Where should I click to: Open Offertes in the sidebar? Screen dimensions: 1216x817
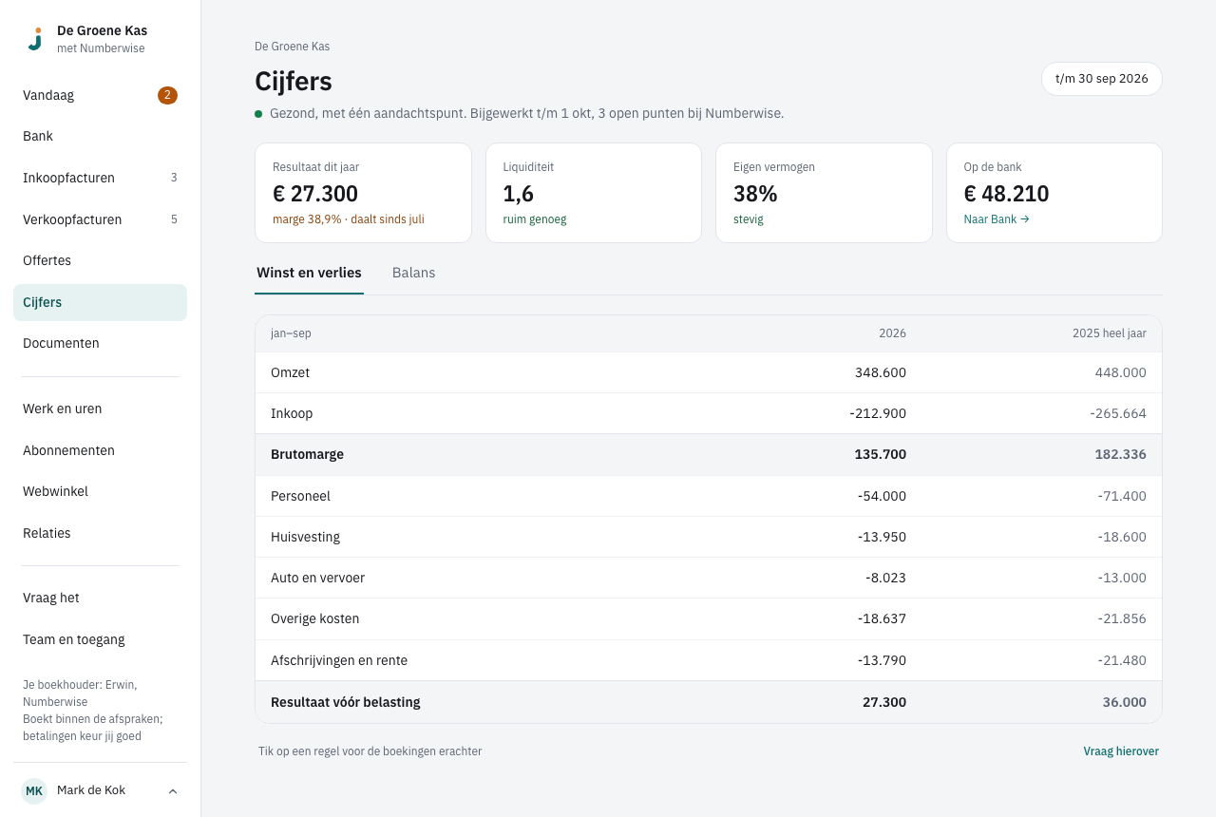pyautogui.click(x=100, y=260)
